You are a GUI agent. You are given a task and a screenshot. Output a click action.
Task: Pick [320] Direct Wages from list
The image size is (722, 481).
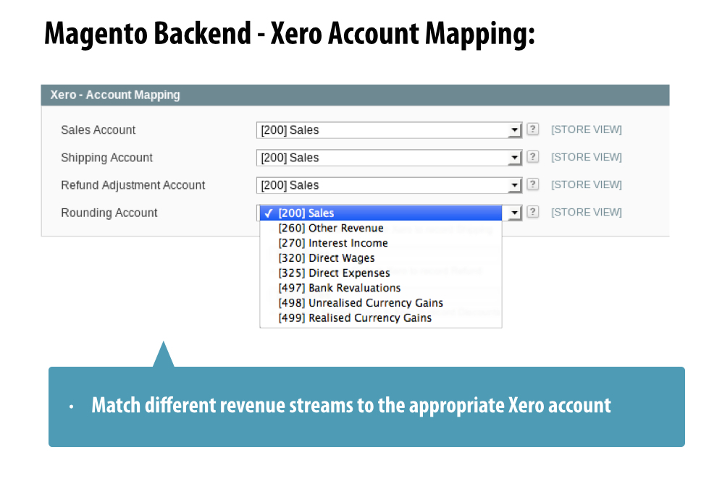pyautogui.click(x=327, y=258)
